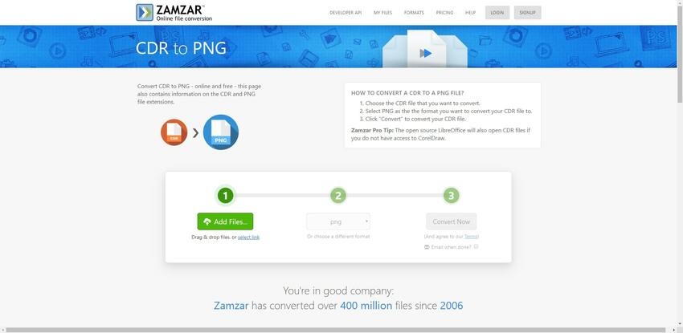Click the Zamzar logo icon
This screenshot has height=333, width=683.
click(145, 13)
